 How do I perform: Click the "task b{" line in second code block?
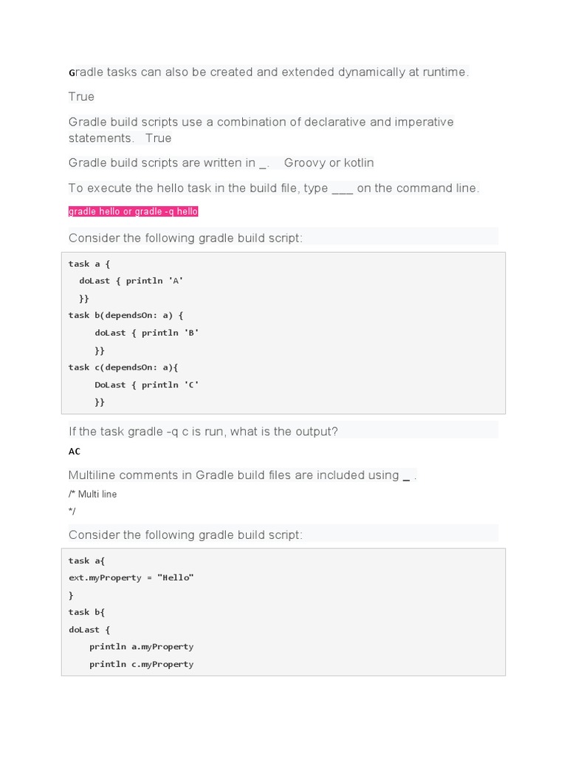[x=86, y=612]
